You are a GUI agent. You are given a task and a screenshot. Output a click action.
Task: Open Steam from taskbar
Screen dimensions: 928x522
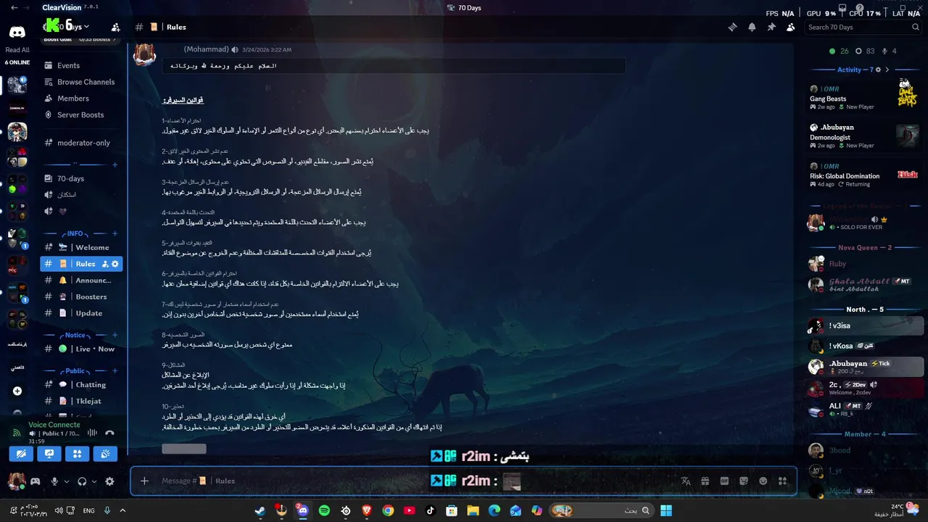pos(260,510)
